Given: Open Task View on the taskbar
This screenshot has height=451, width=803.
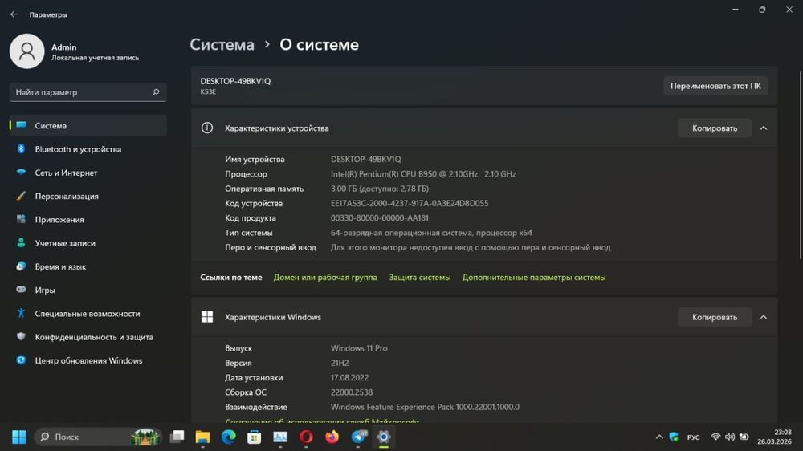Looking at the screenshot, I should click(x=177, y=437).
